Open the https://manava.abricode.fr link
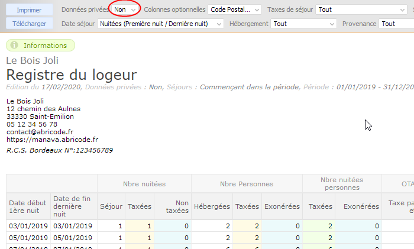 tap(52, 140)
